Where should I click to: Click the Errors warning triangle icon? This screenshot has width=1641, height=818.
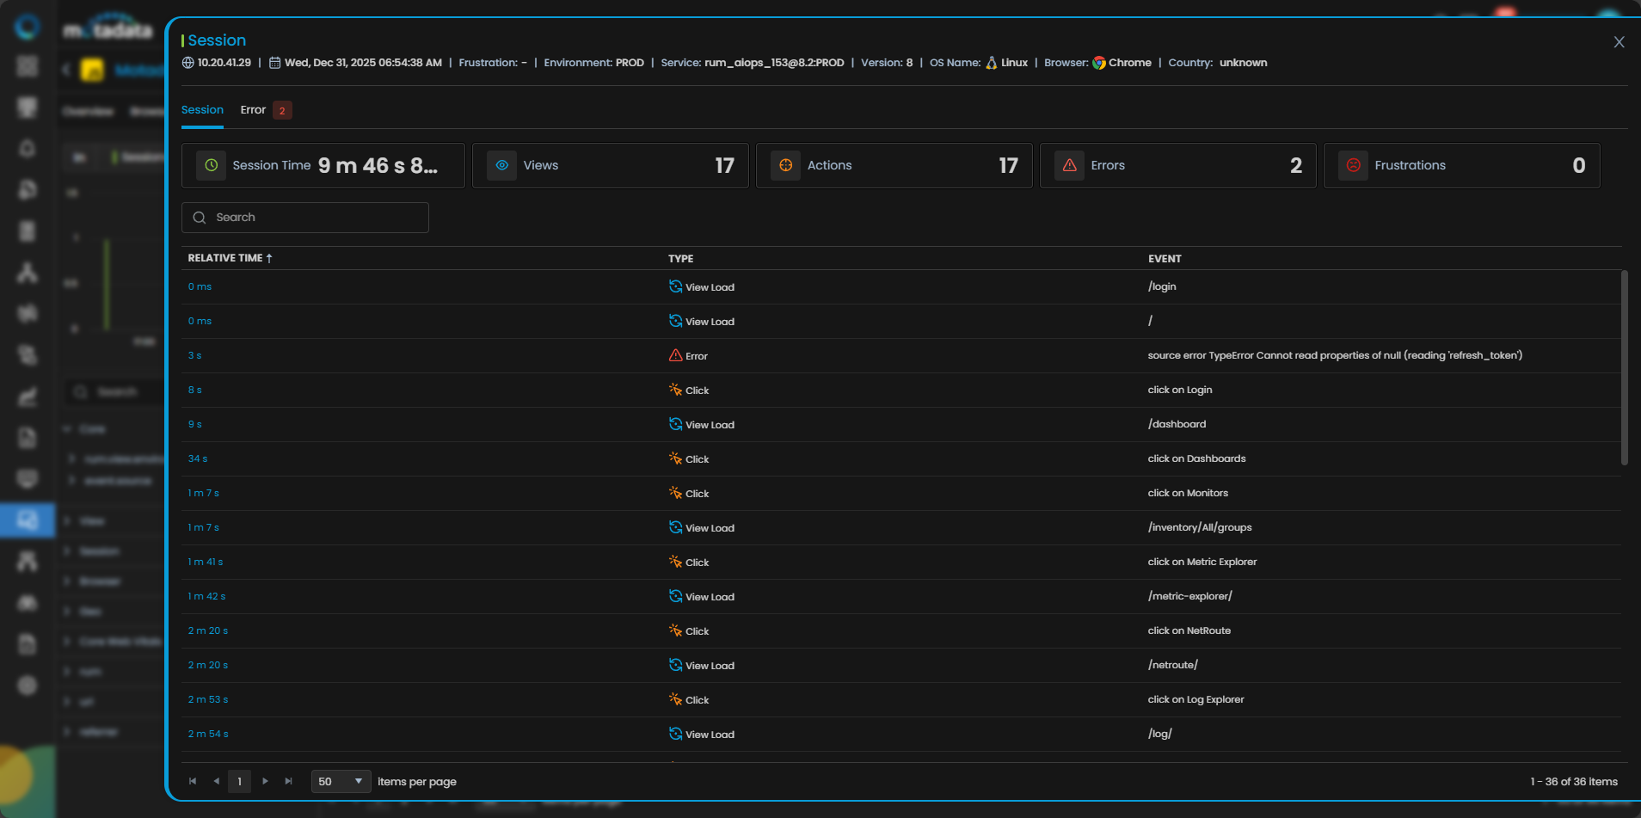1070,165
